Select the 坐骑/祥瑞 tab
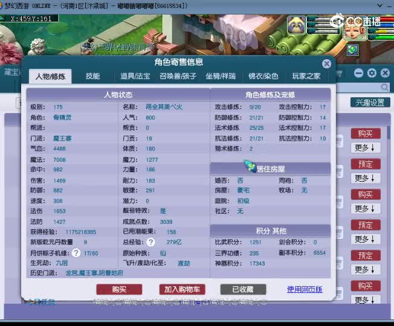This screenshot has width=394, height=326. point(221,76)
